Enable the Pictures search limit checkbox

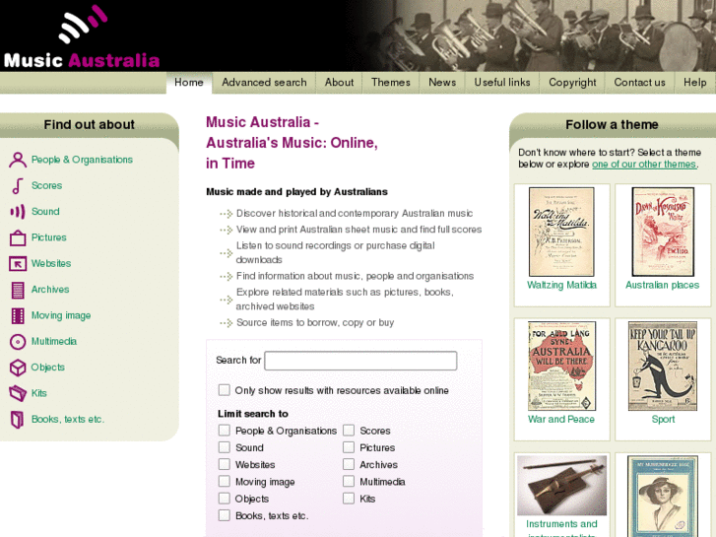[x=349, y=447]
